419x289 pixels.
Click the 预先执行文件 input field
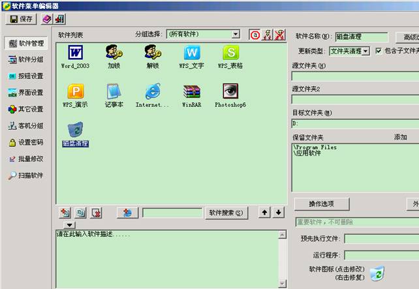tap(382, 239)
